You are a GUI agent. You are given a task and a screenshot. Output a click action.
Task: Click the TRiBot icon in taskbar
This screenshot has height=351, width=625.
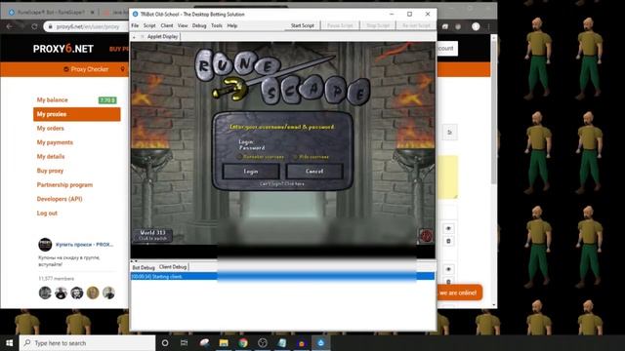tap(321, 342)
